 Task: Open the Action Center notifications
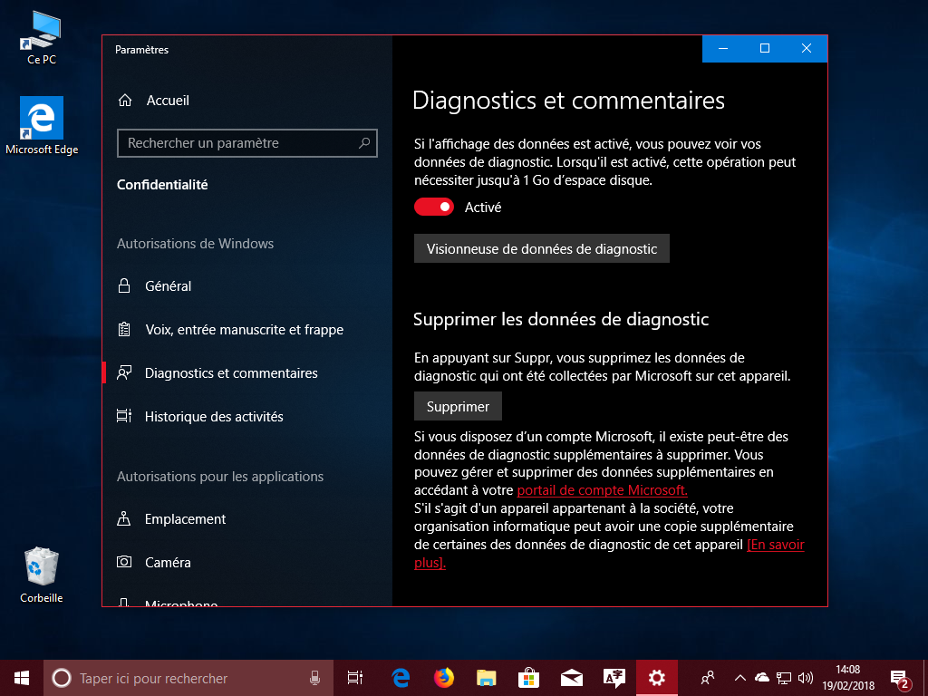pos(900,679)
